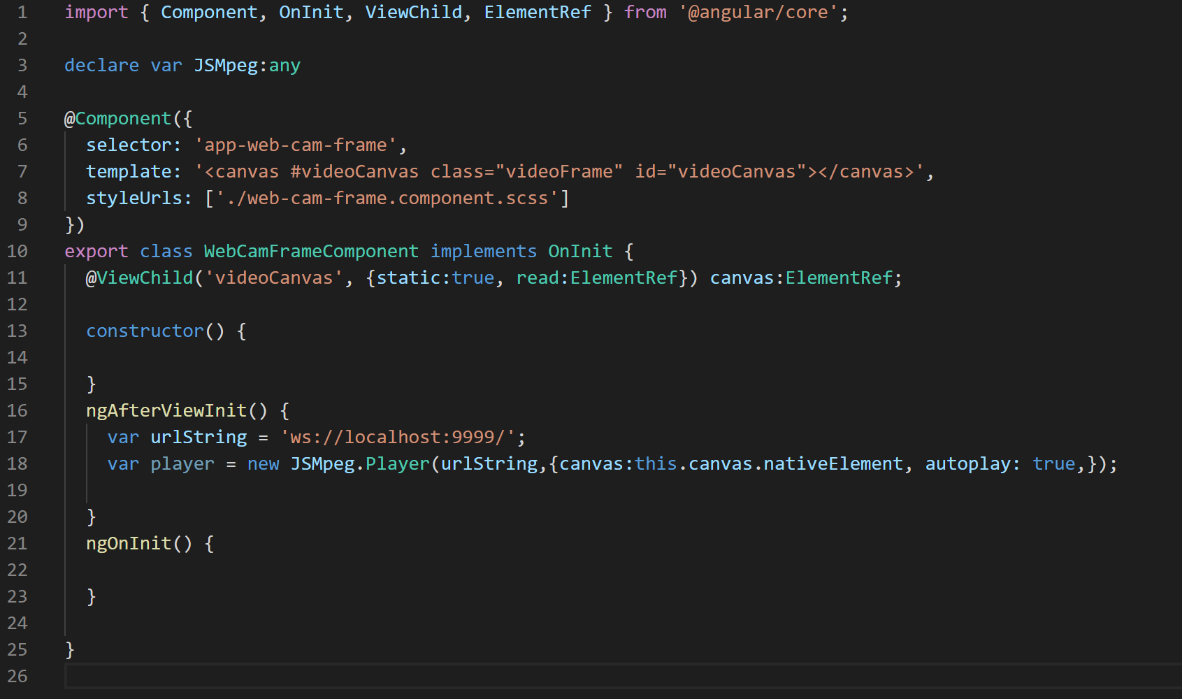This screenshot has height=699, width=1182.
Task: Click the 'ngAfterViewInit' method name
Action: click(x=166, y=411)
